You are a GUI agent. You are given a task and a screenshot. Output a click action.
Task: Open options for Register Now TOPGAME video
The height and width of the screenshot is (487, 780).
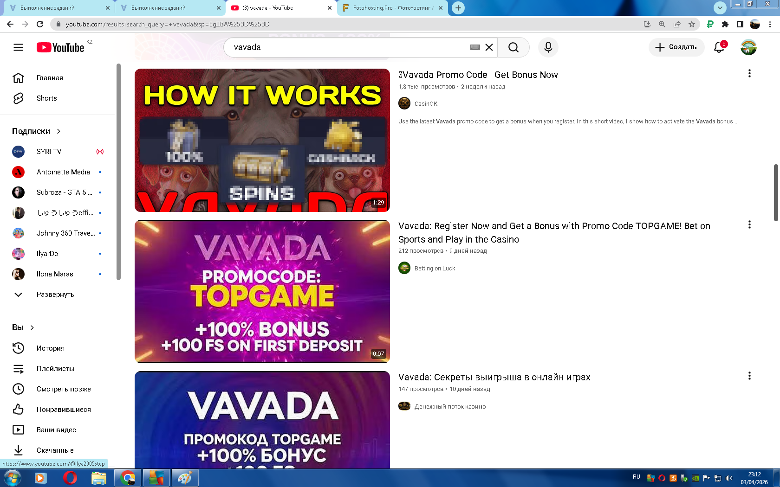click(749, 224)
